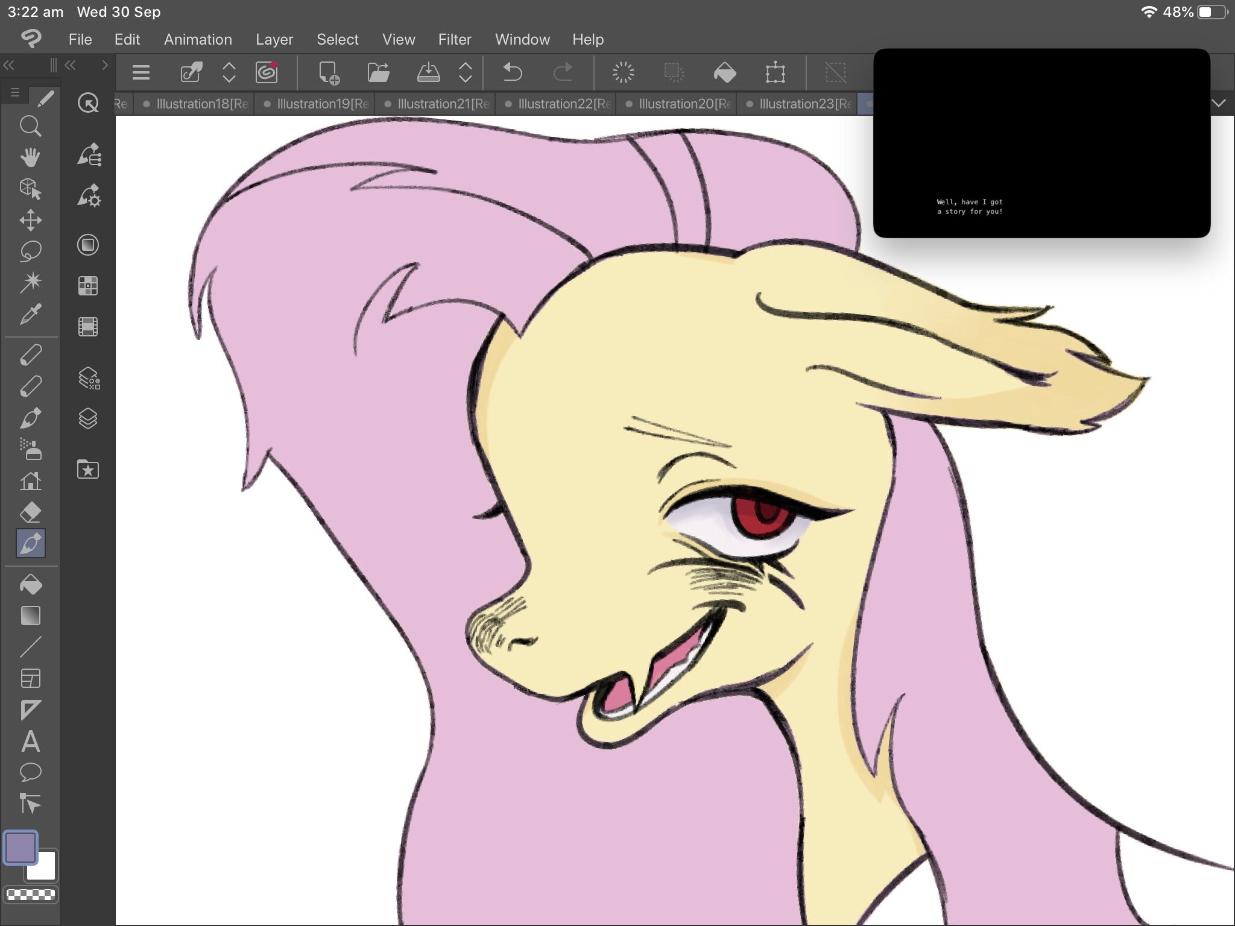
Task: Open the View menu
Action: point(399,39)
